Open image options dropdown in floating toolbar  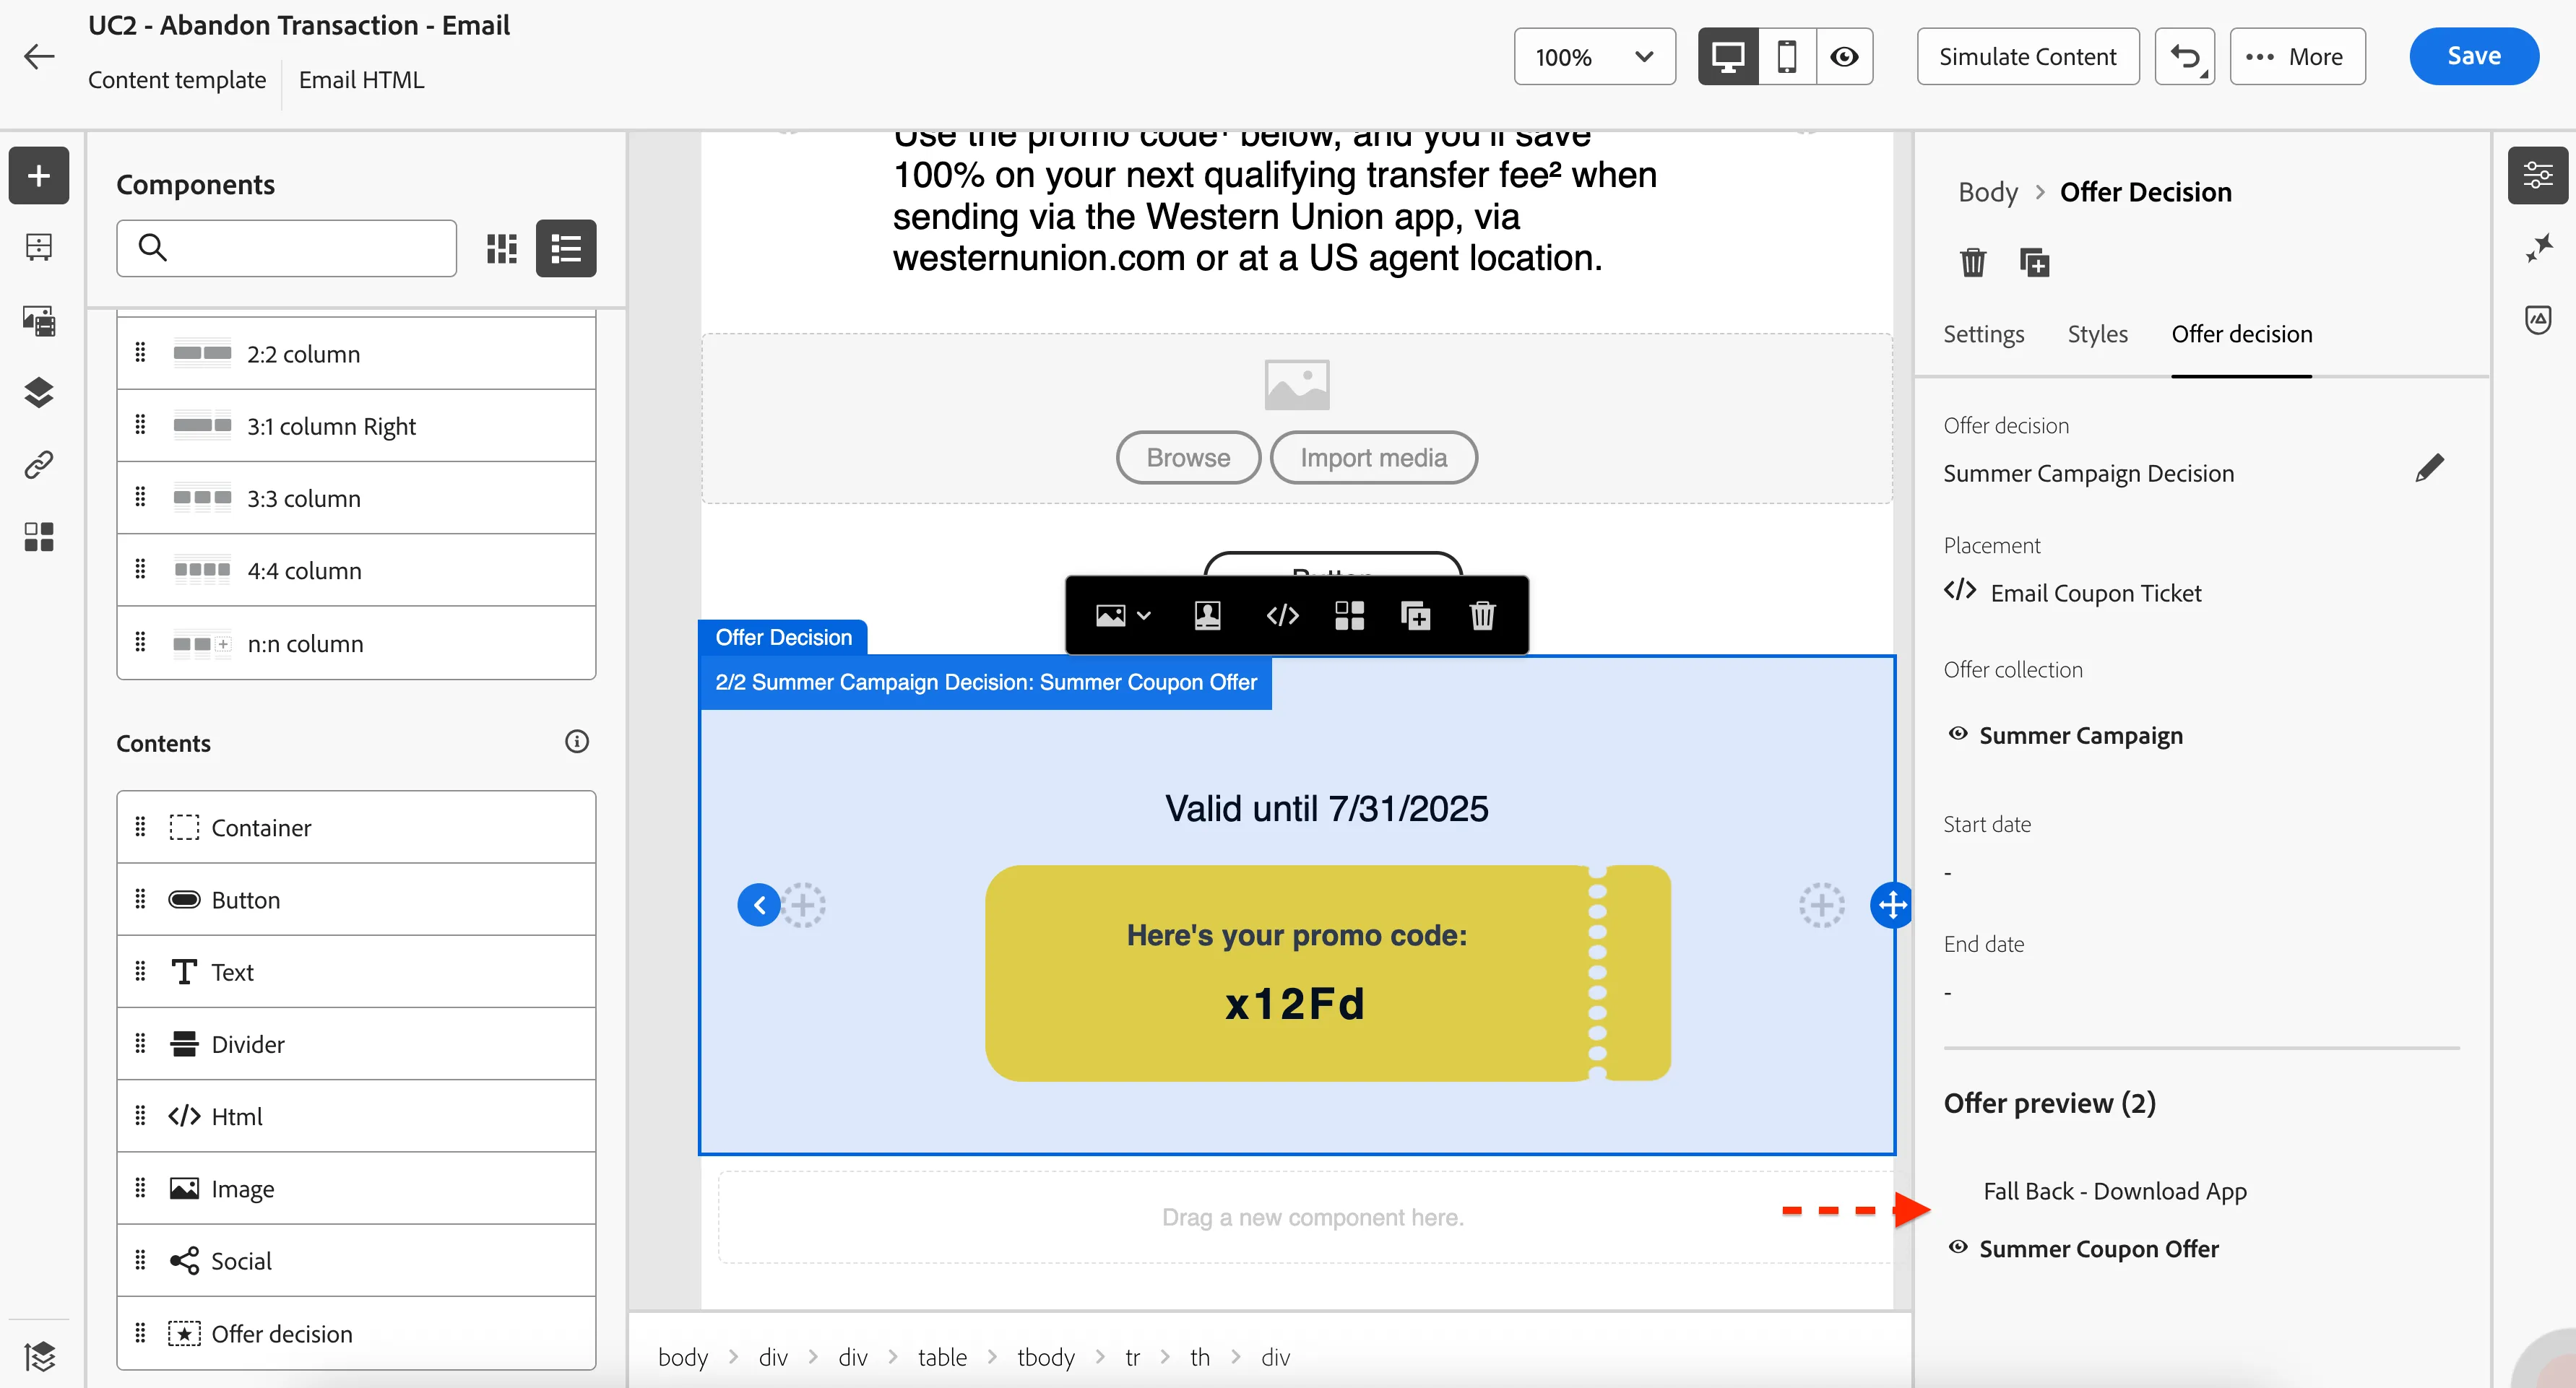click(1124, 616)
